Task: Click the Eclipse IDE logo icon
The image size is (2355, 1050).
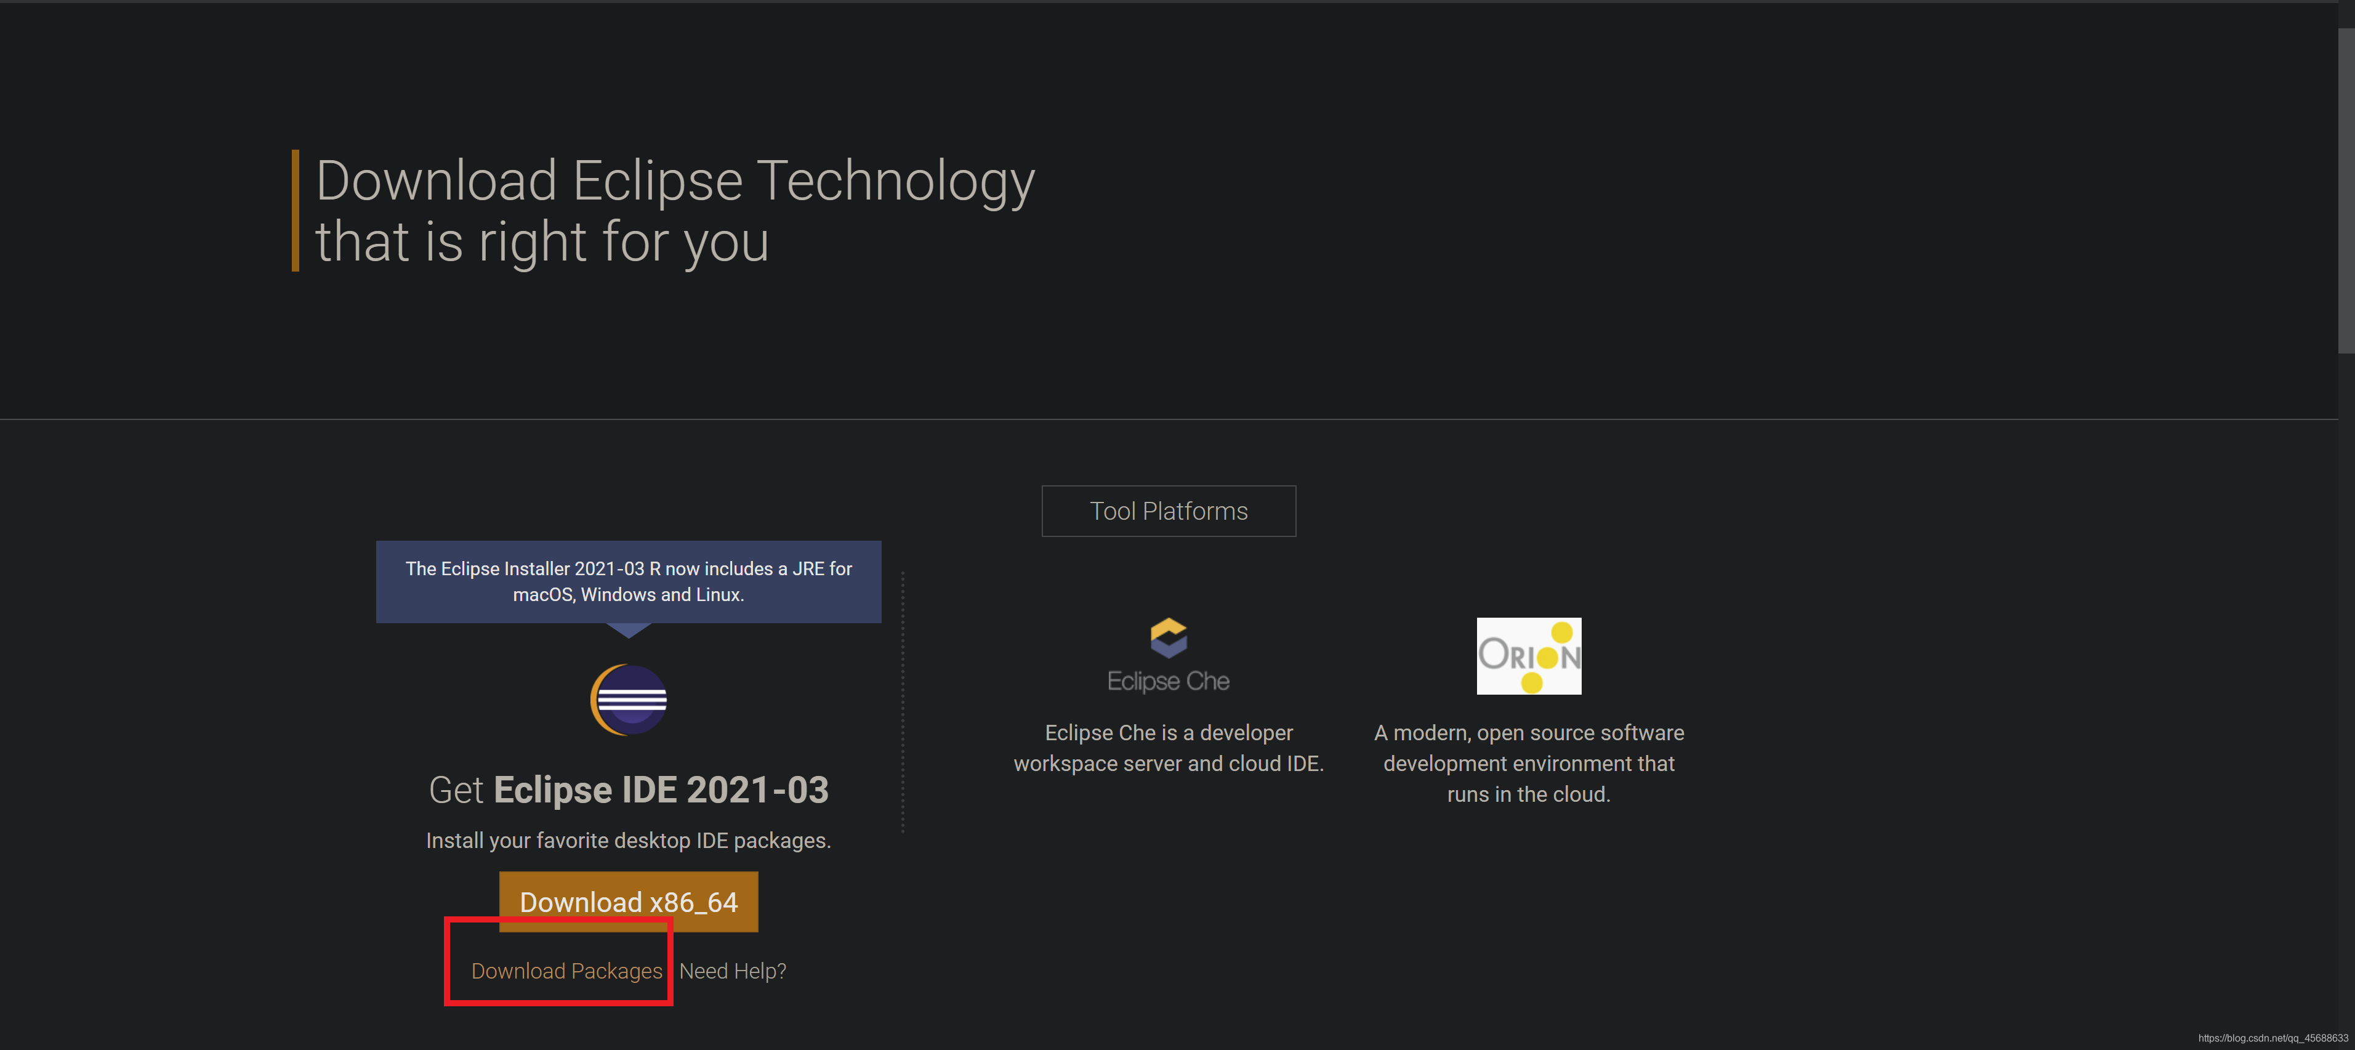Action: pos(628,700)
